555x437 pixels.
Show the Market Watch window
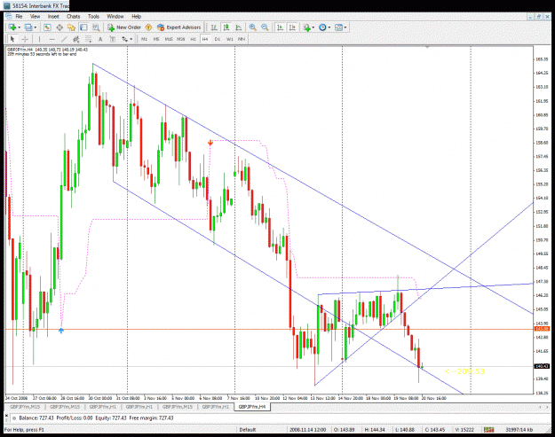[47, 27]
